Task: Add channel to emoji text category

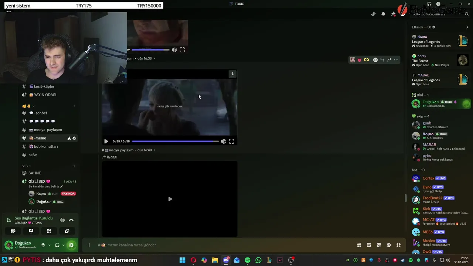Action: [x=74, y=106]
